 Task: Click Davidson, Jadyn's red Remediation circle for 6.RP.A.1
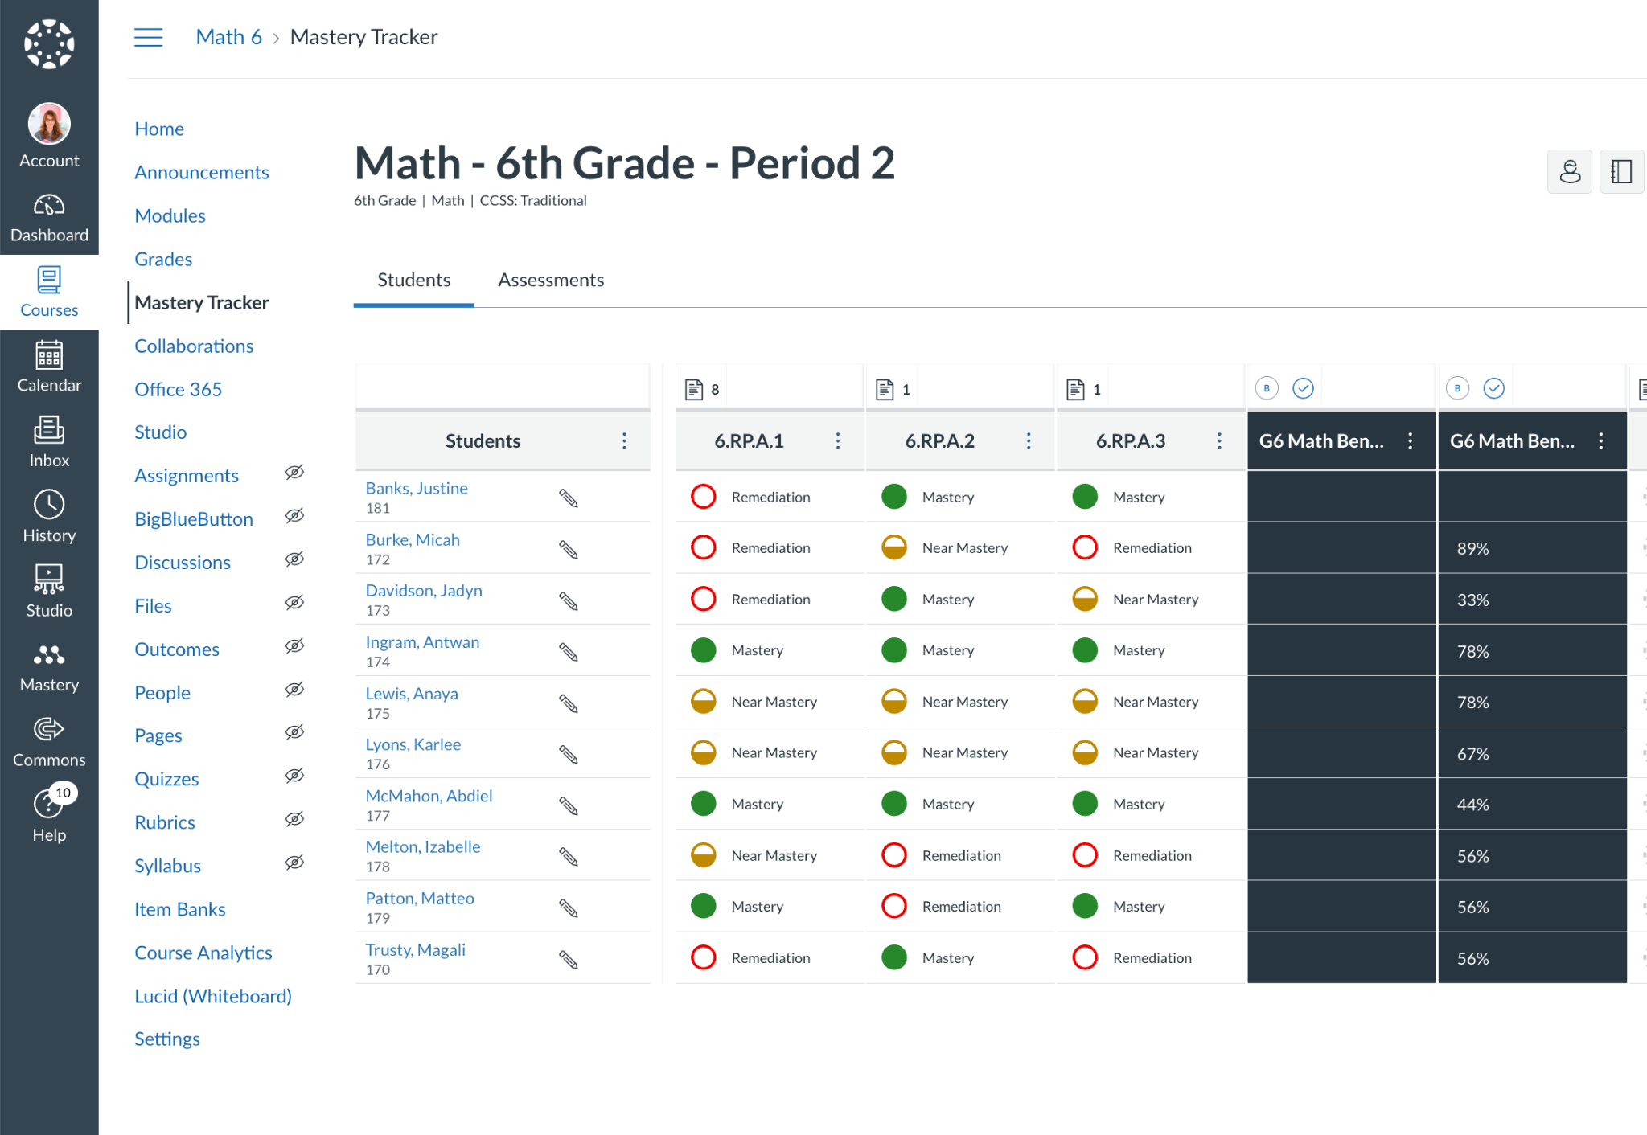(x=704, y=599)
